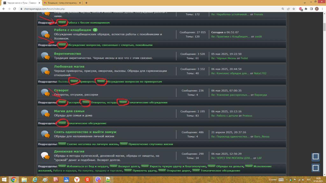Open Viber from the taskbar

[98, 180]
